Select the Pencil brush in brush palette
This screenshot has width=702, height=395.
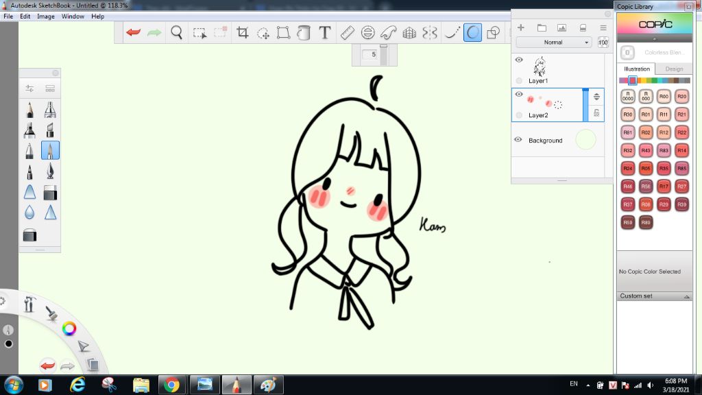(x=29, y=110)
